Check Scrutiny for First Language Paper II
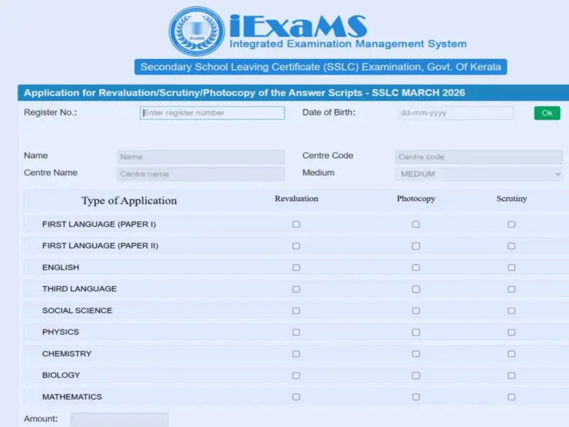This screenshot has height=427, width=569. [511, 246]
